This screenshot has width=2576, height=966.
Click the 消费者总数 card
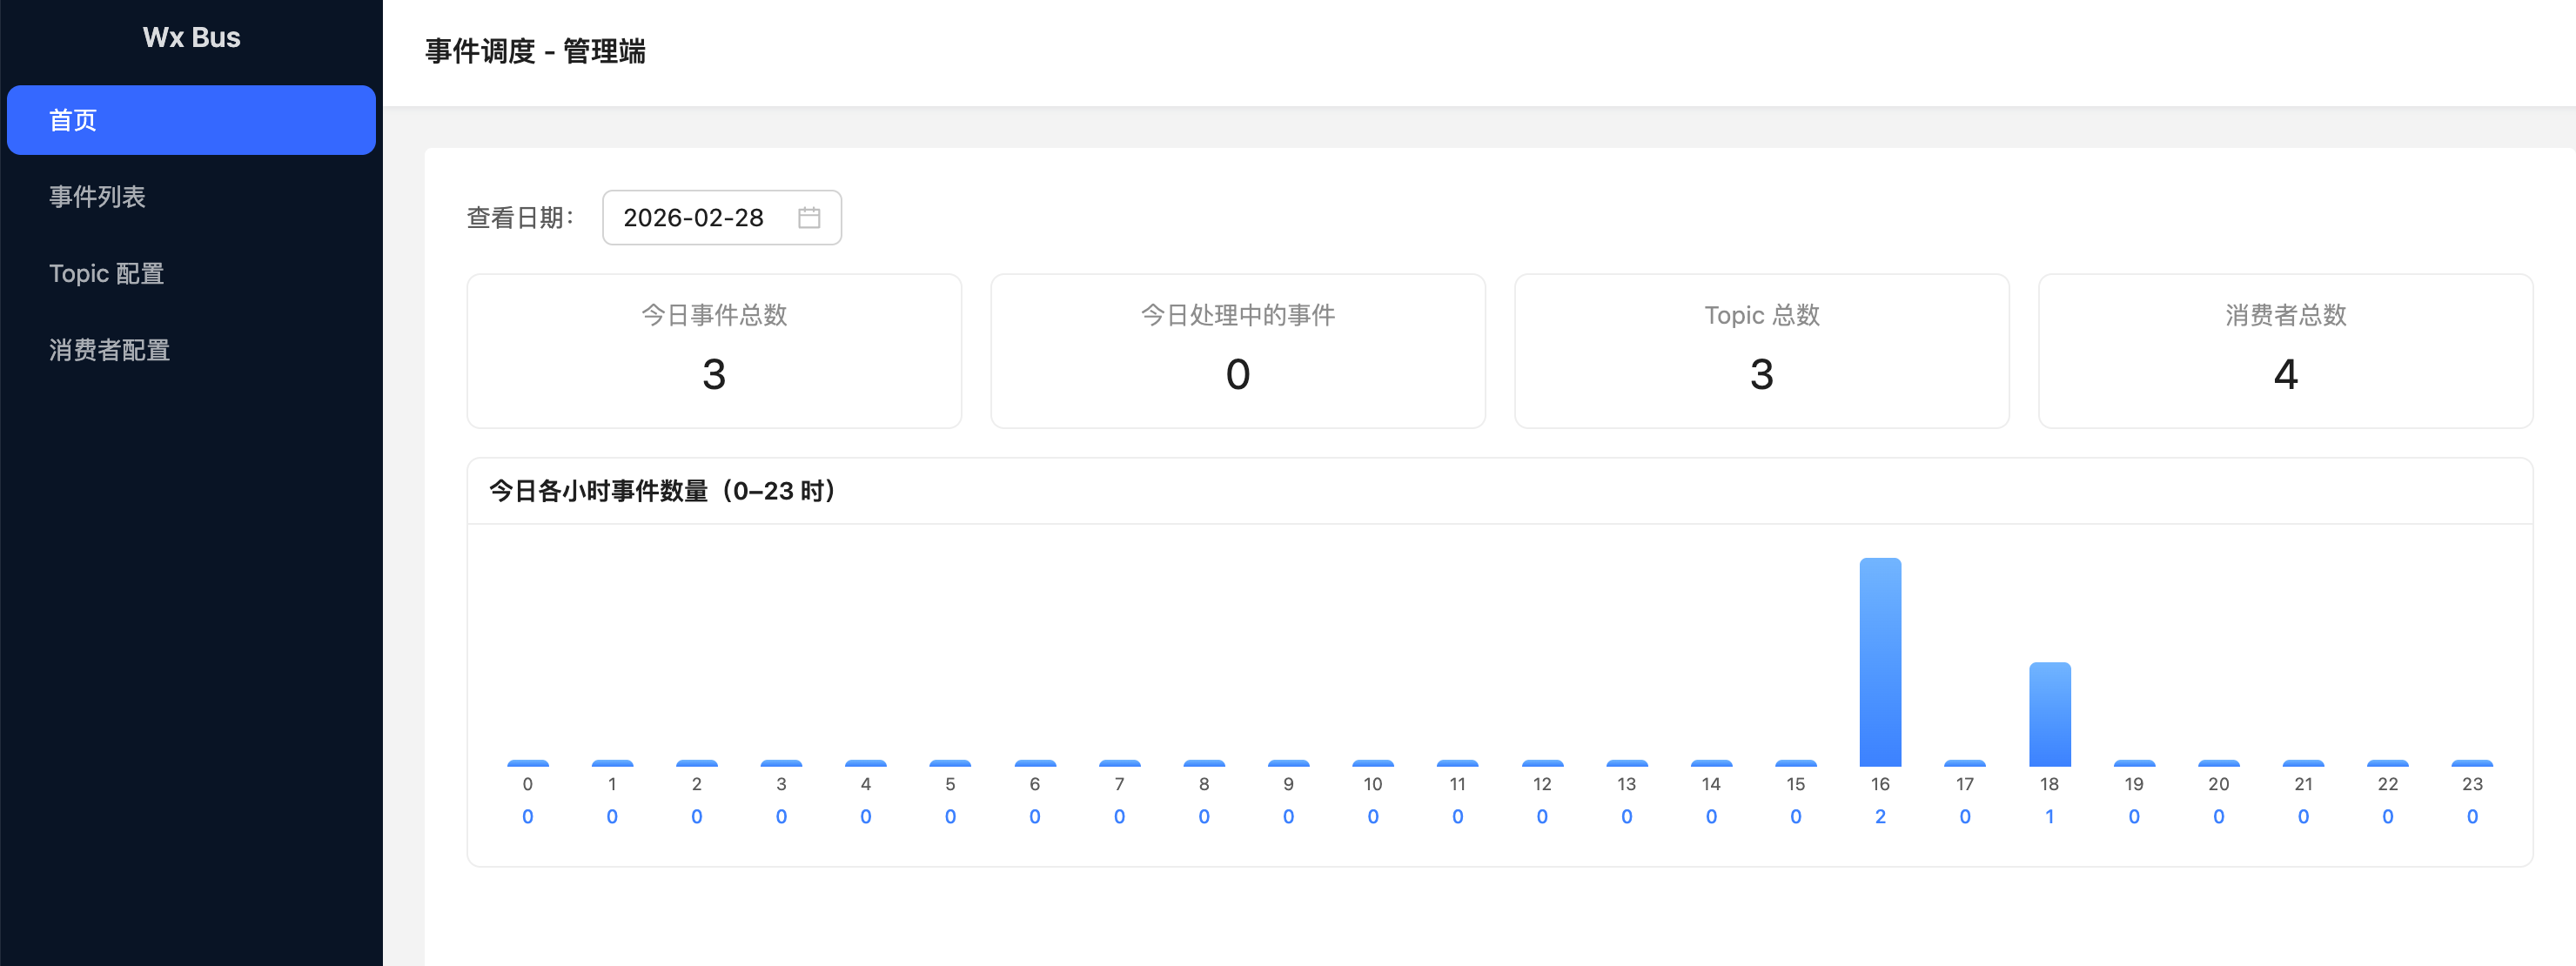tap(2285, 351)
